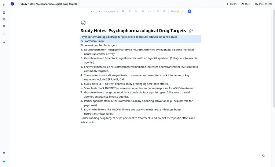Apply strikethrough to the text
This screenshot has width=275, height=167.
[x=143, y=11]
